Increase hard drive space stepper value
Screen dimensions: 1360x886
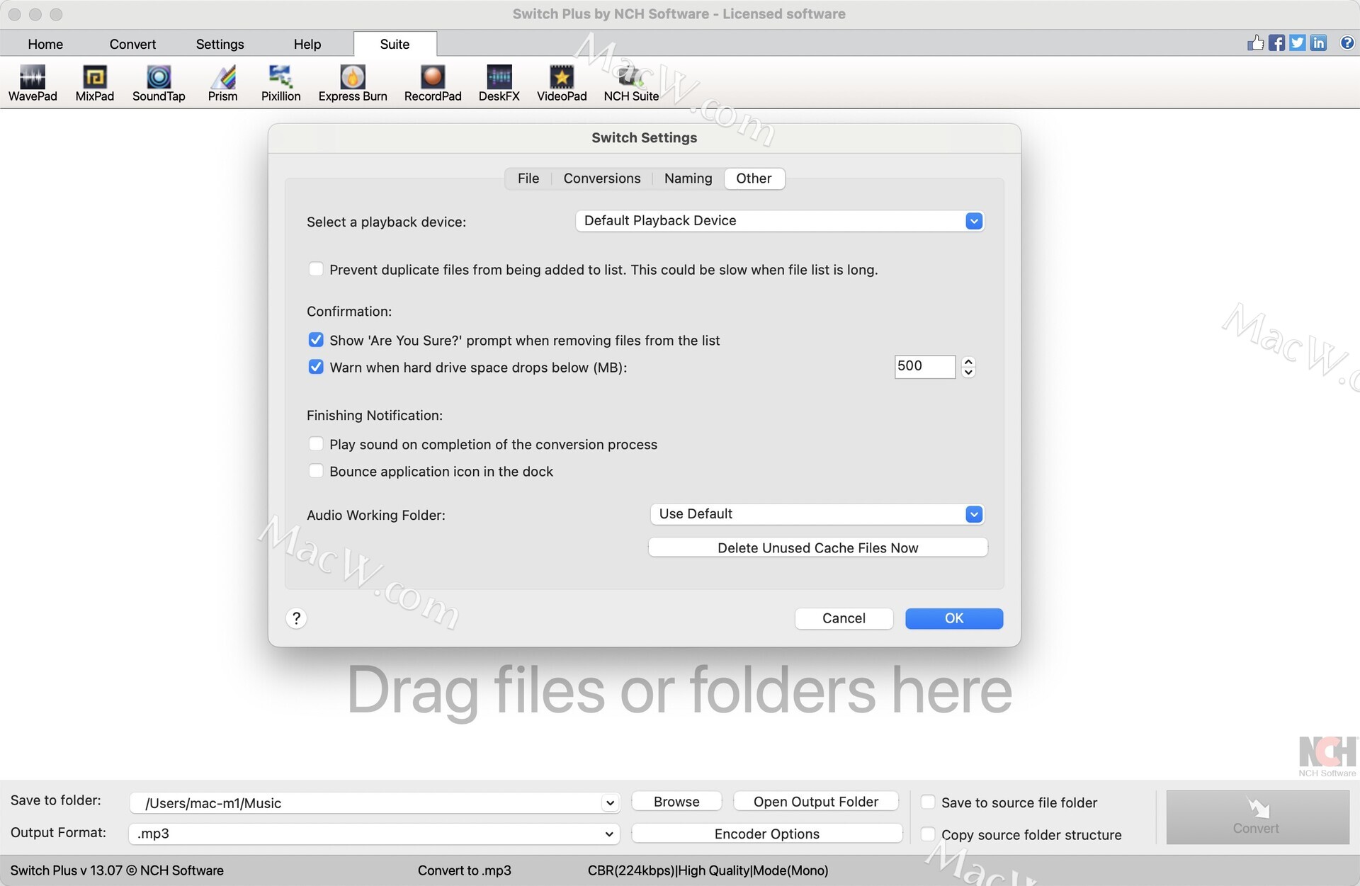[x=968, y=361]
